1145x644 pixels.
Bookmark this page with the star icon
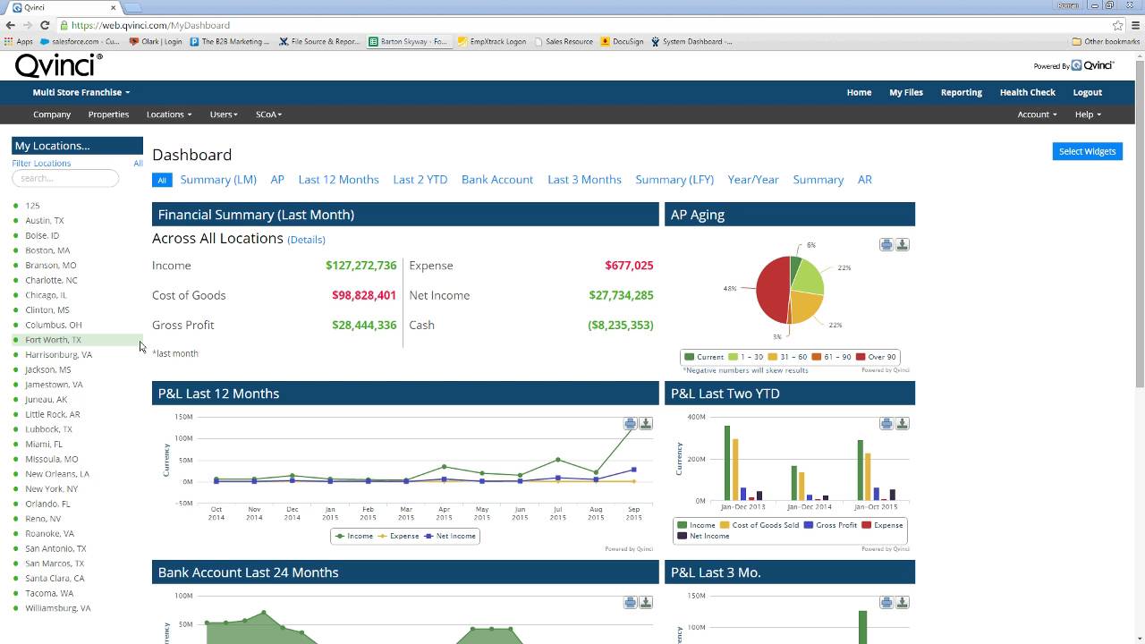pos(1118,25)
